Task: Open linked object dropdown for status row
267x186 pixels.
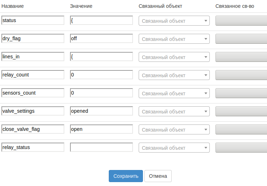Action: click(174, 21)
